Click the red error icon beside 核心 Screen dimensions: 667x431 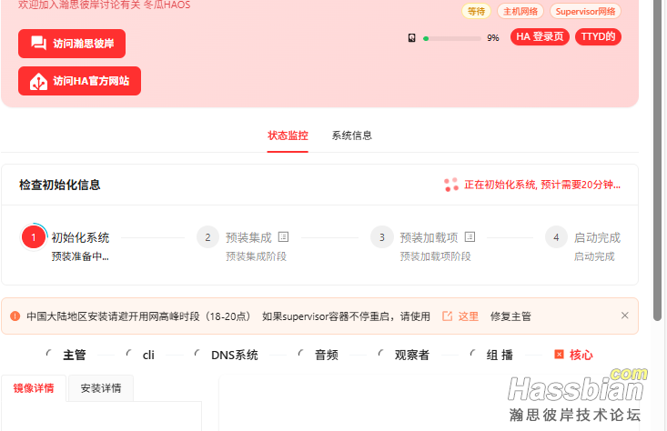click(x=559, y=355)
